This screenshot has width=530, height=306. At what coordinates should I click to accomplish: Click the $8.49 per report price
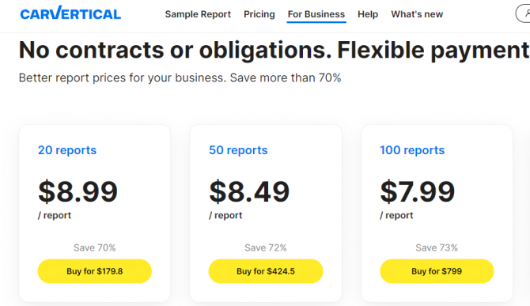click(x=249, y=191)
